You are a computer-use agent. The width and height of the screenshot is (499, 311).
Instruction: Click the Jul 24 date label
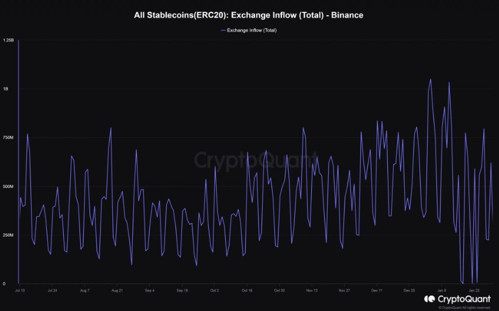coord(52,291)
